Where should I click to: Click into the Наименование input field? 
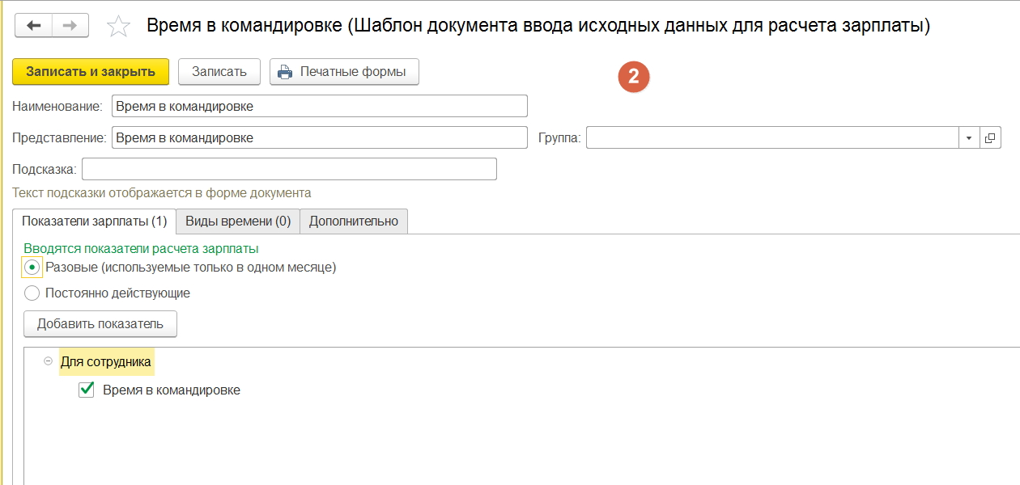tap(319, 106)
